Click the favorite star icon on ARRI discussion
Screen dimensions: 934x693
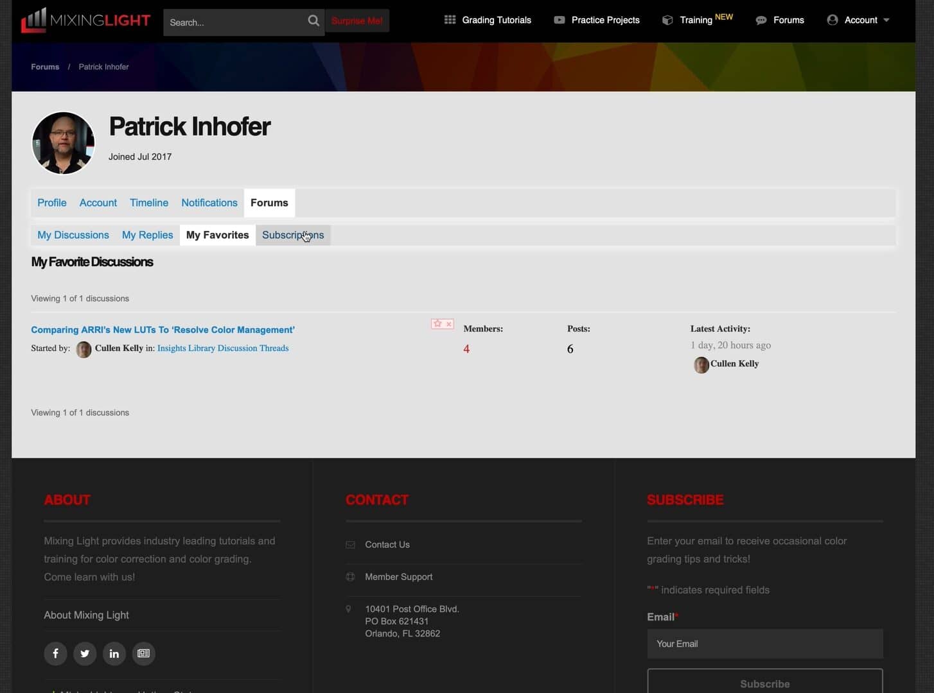(437, 323)
